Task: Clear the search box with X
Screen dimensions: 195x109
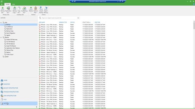Action: 78,18
